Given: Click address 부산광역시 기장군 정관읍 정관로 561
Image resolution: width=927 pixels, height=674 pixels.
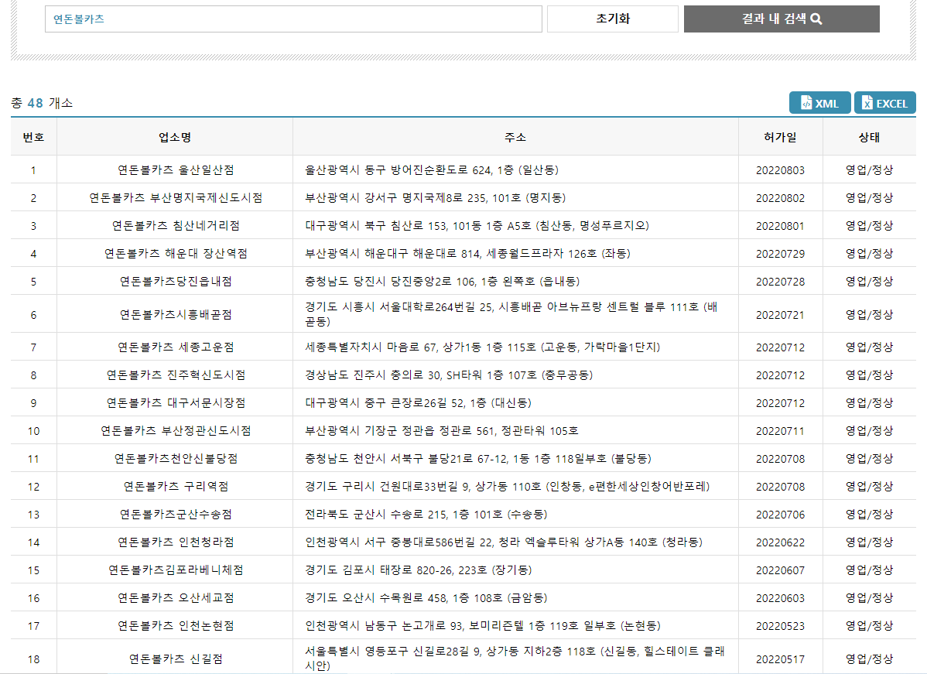Looking at the screenshot, I should [442, 430].
